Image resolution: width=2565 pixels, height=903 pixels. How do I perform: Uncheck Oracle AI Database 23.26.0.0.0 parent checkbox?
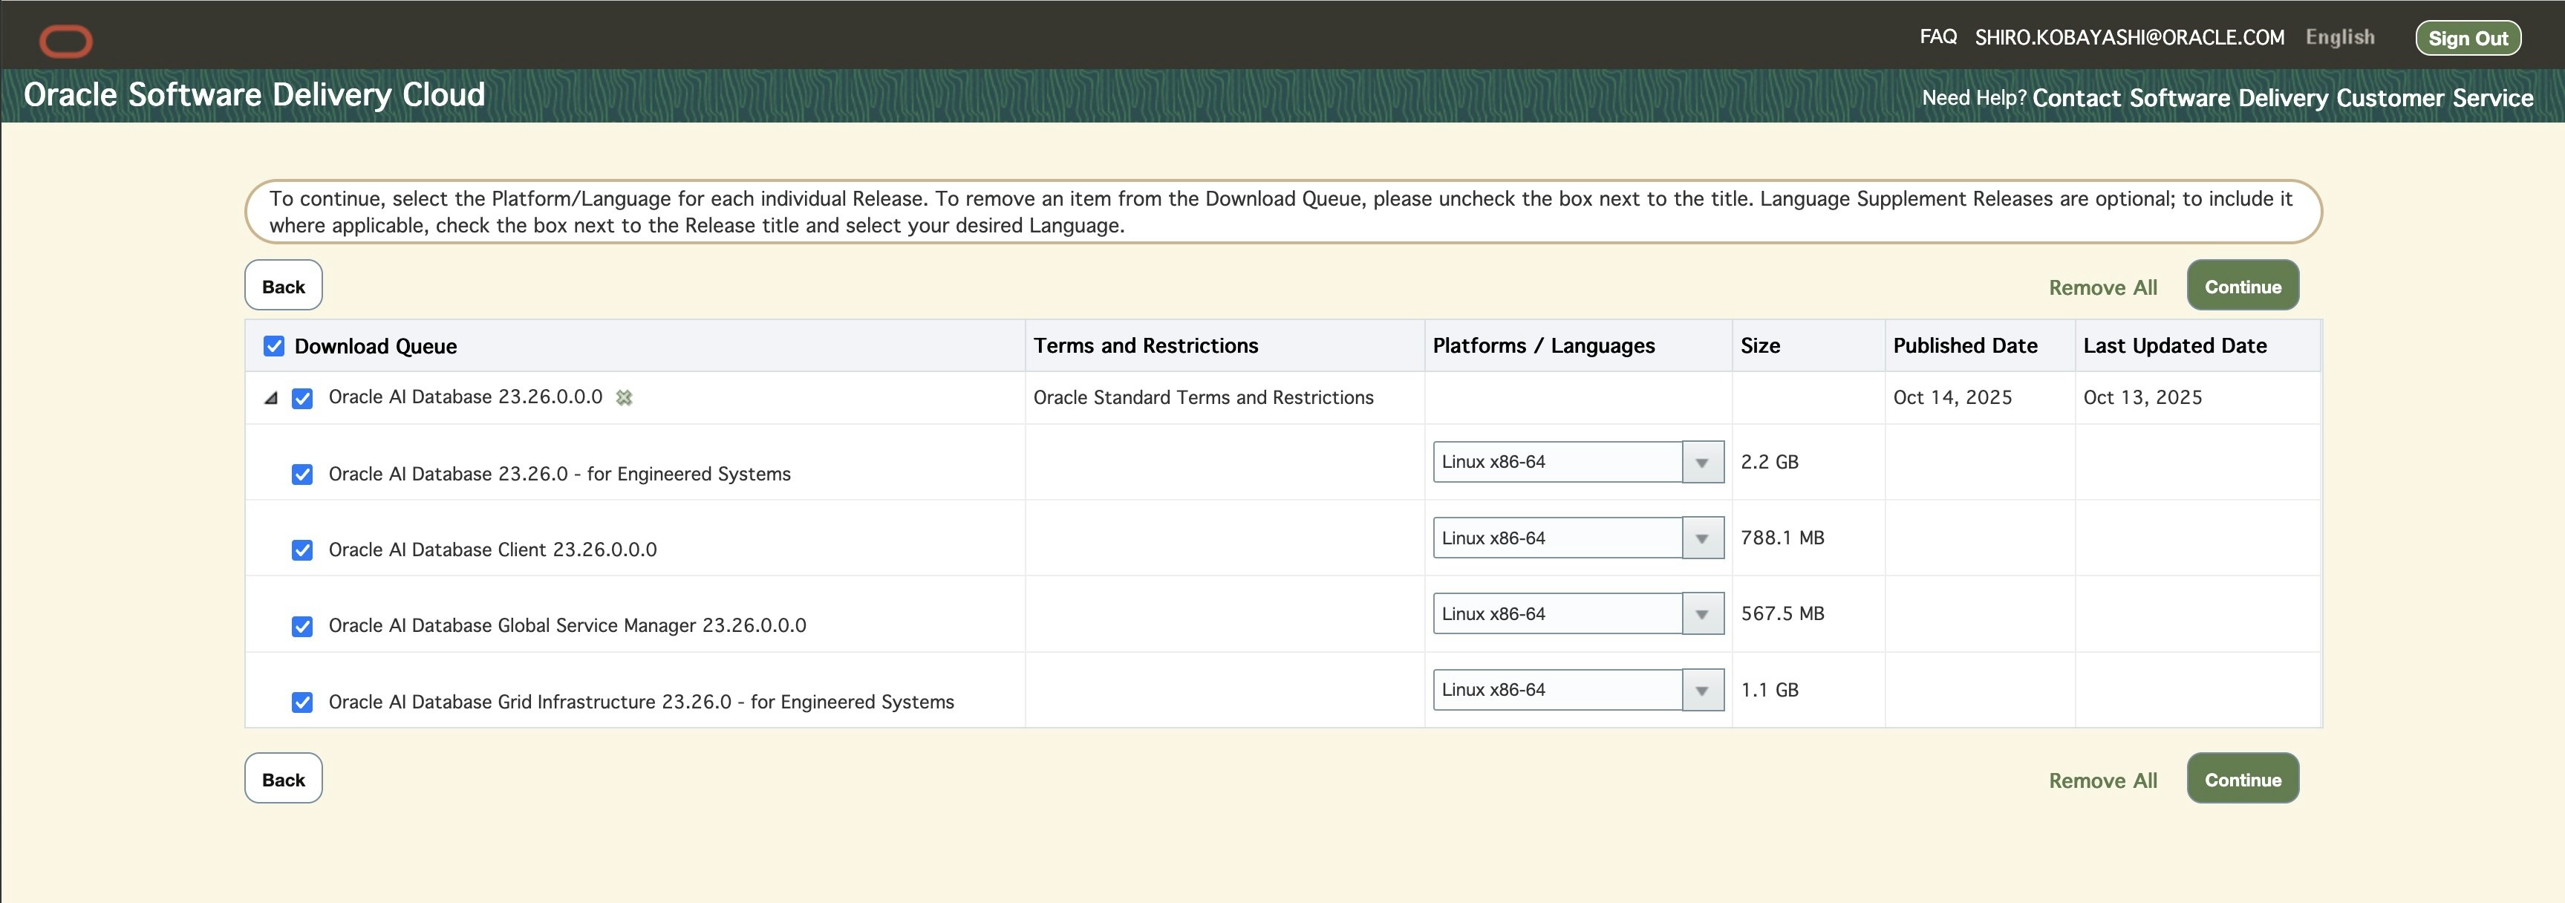click(302, 398)
